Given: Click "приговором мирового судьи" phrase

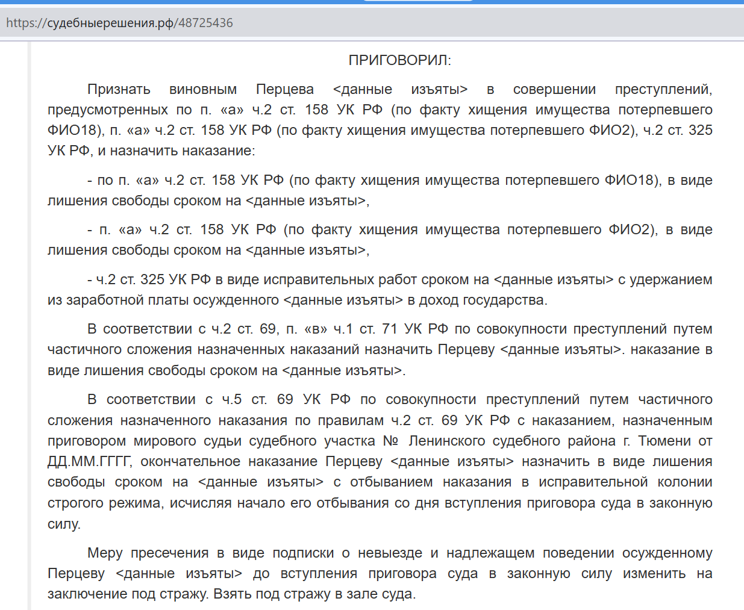Looking at the screenshot, I should coord(145,441).
